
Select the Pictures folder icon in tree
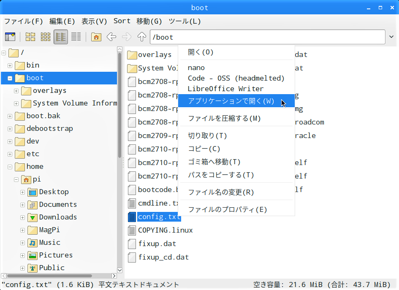tap(33, 255)
